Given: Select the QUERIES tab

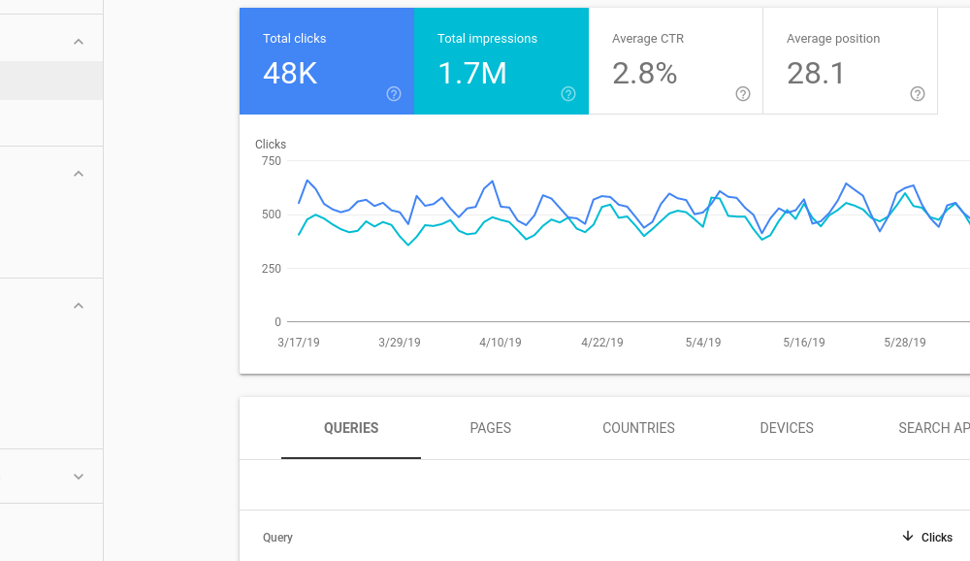Looking at the screenshot, I should click(351, 428).
